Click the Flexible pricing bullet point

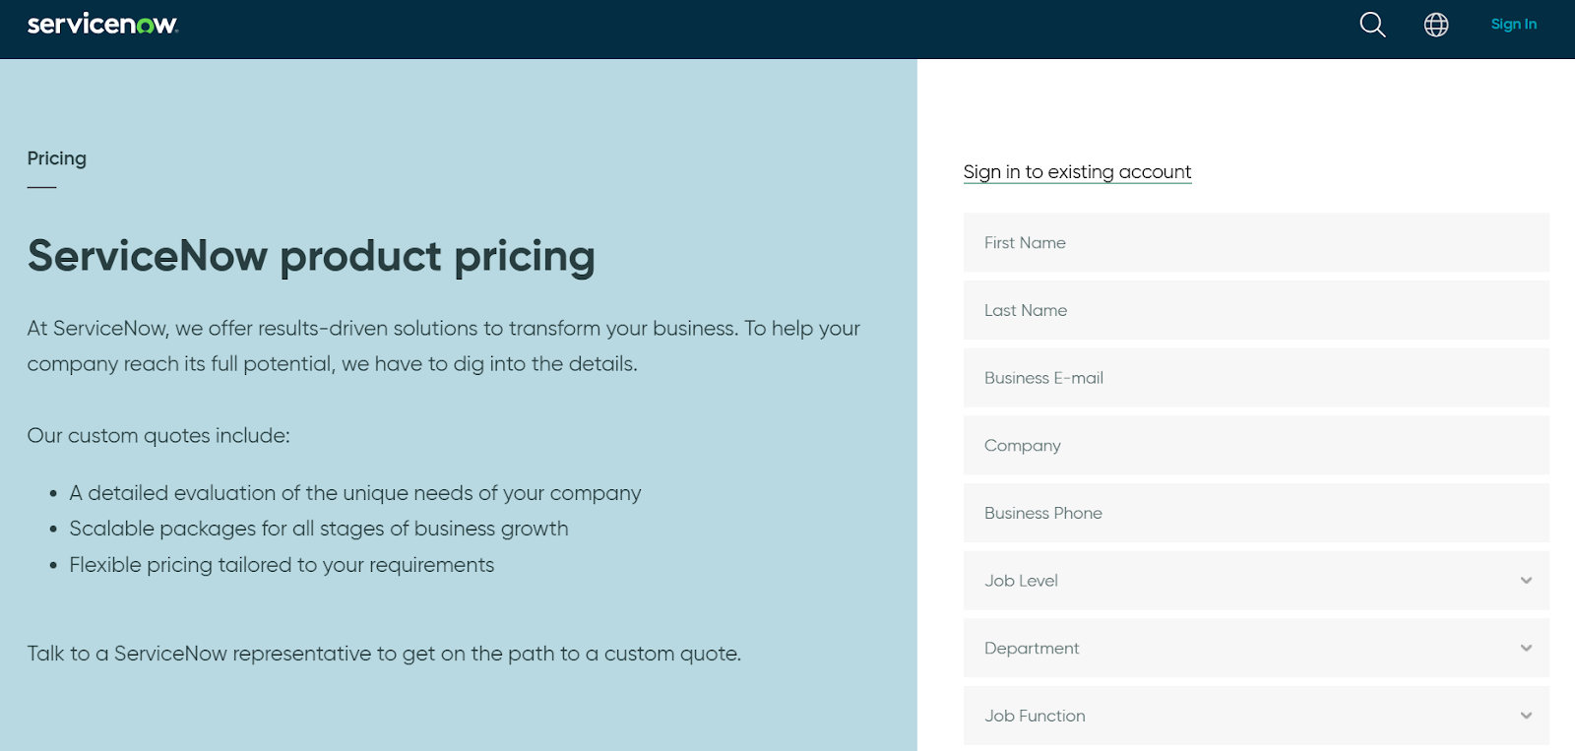282,565
